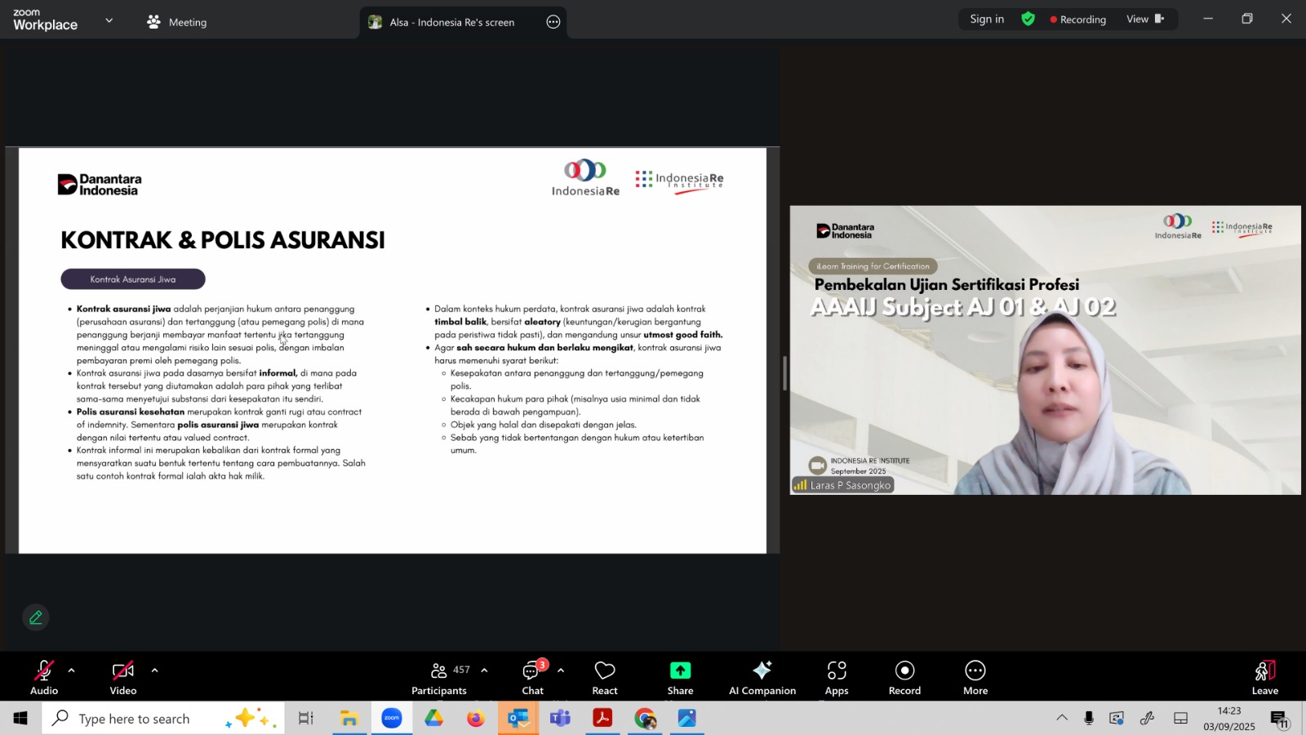Viewport: 1306px width, 735px height.
Task: Unmute the Audio microphone
Action: 44,678
